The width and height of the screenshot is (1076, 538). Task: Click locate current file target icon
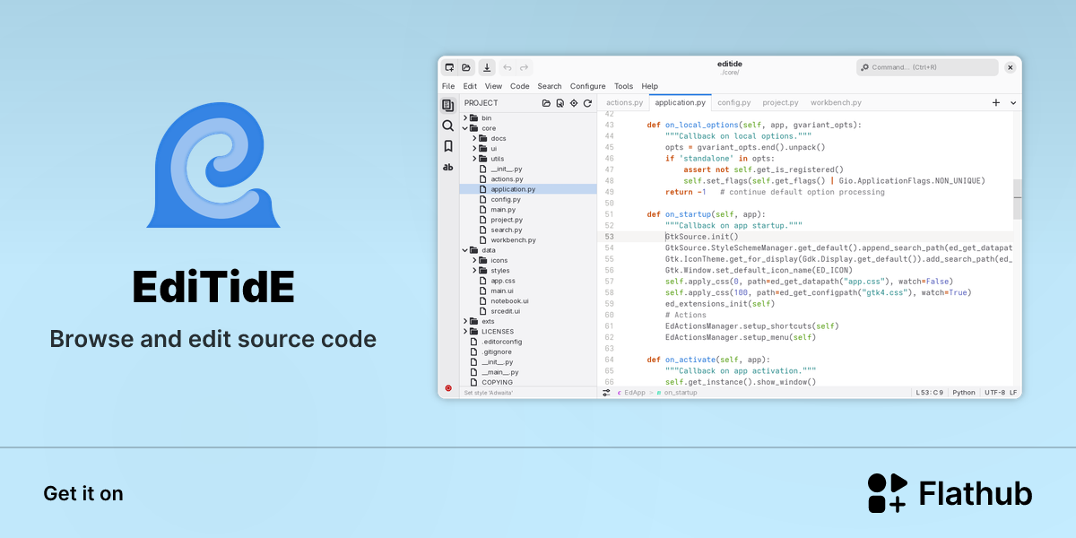(x=574, y=103)
